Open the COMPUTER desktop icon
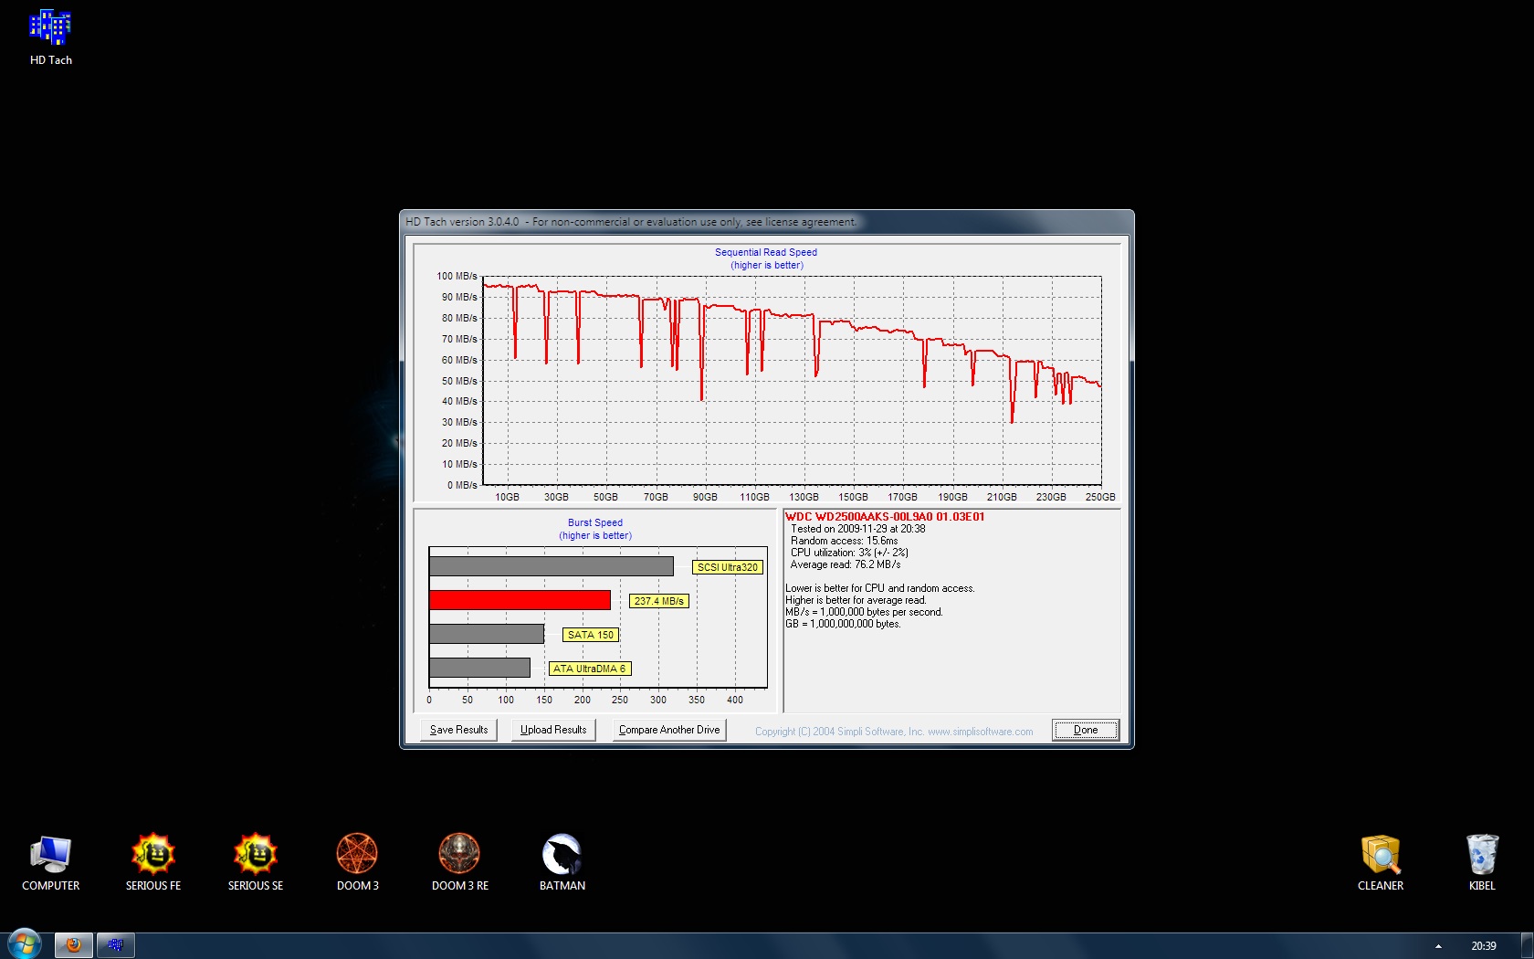 pyautogui.click(x=51, y=862)
